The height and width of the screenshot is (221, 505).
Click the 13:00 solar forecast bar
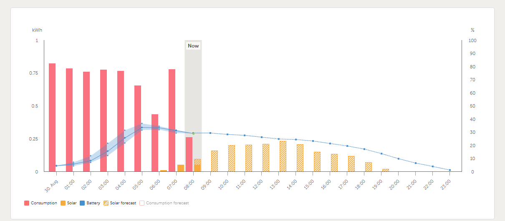pos(283,156)
